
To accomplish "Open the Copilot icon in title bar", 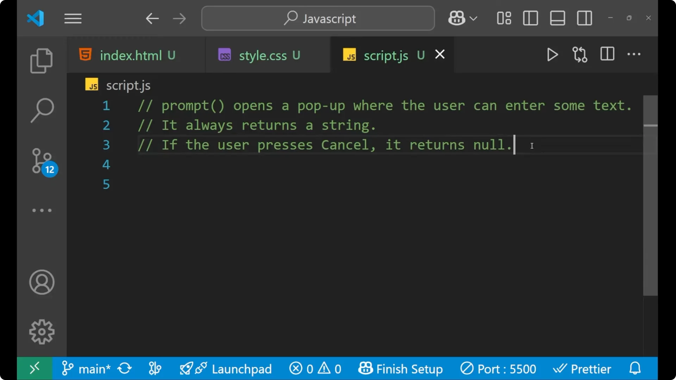I will 456,18.
